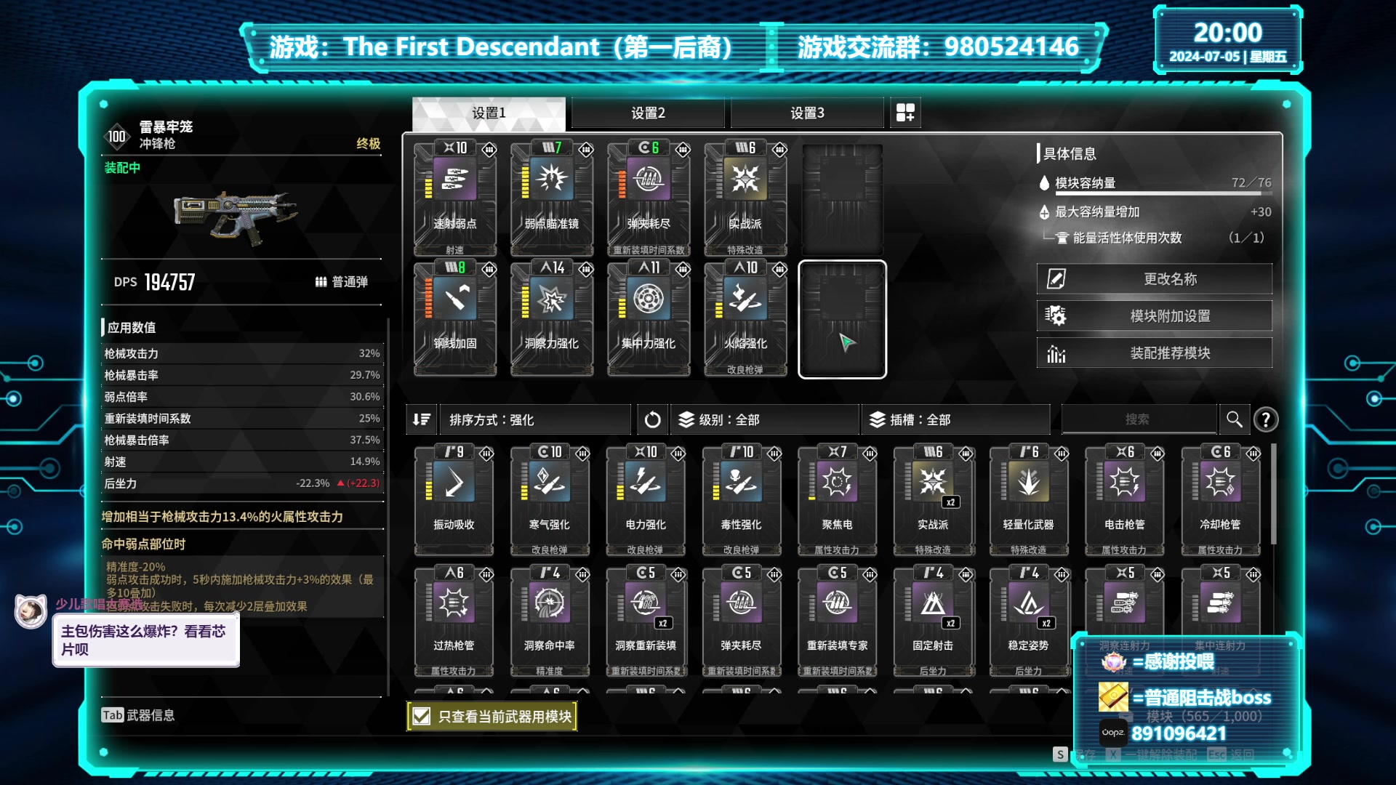The width and height of the screenshot is (1396, 785).
Task: Pick the 电击枪管 module from inventory
Action: [1125, 501]
